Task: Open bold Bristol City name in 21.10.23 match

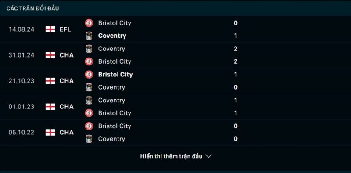Action: pos(115,75)
